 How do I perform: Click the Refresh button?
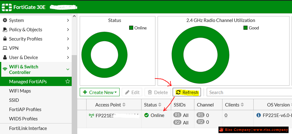tap(187, 92)
